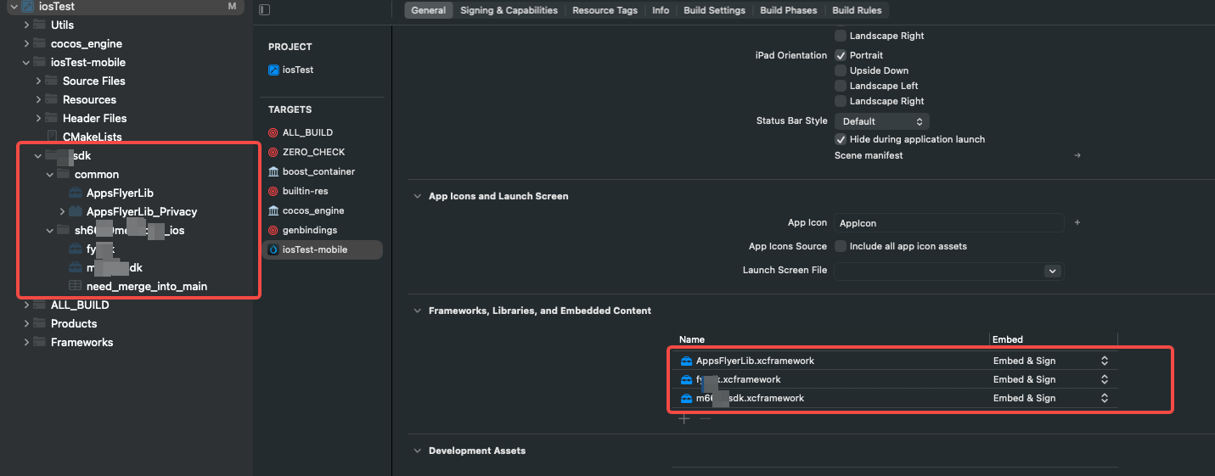Click the minus icon under frameworks list
The image size is (1215, 476).
pos(705,419)
